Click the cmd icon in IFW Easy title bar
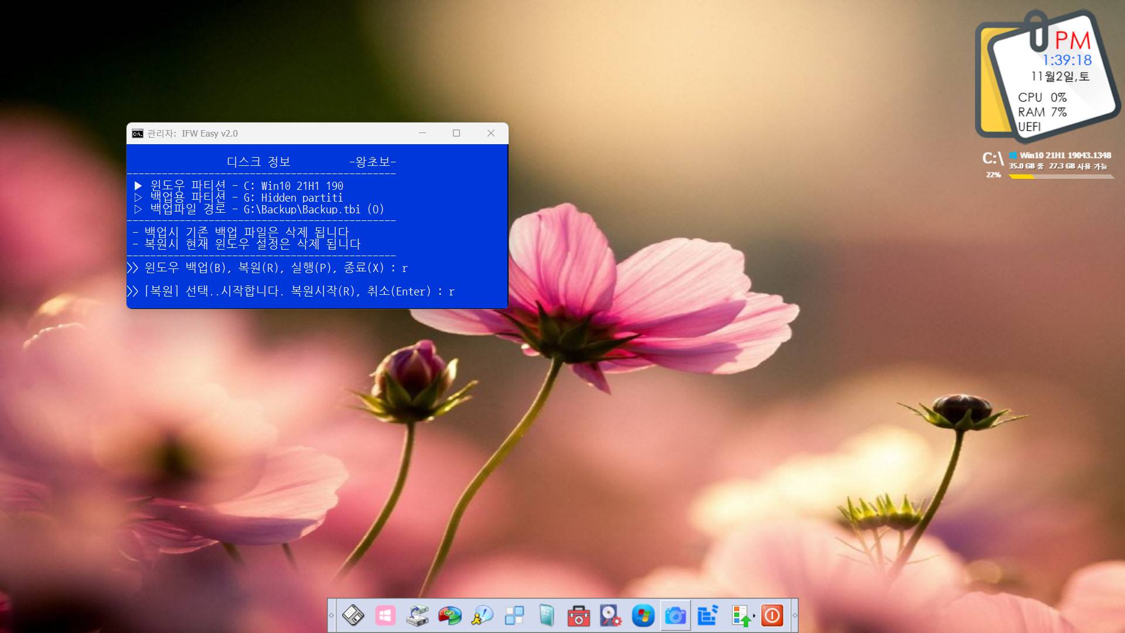The image size is (1125, 633). (138, 134)
